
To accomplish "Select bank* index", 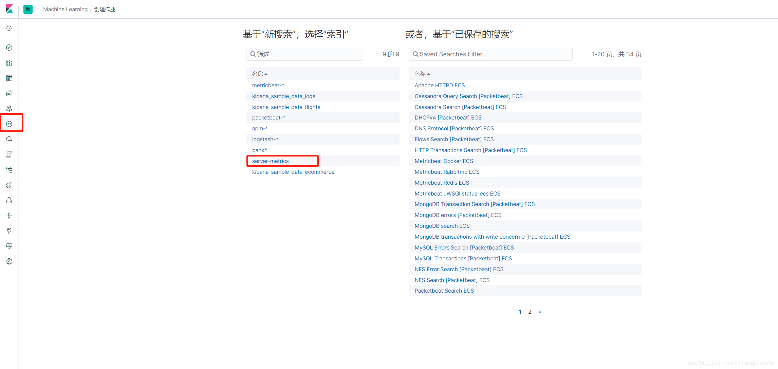I will 259,150.
